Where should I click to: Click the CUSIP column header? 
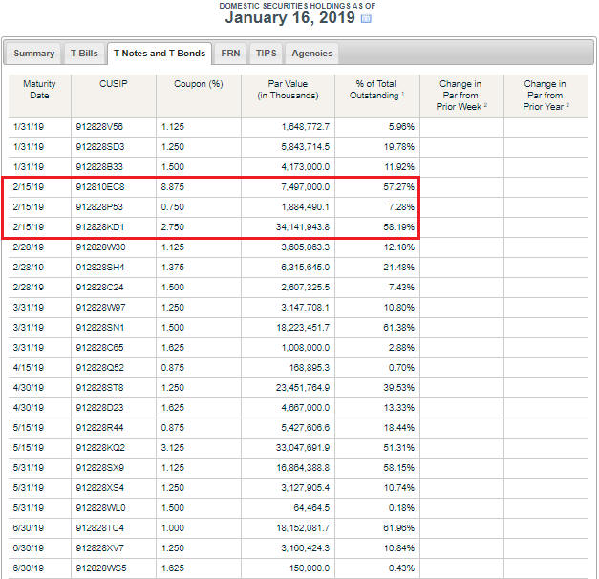[x=112, y=84]
